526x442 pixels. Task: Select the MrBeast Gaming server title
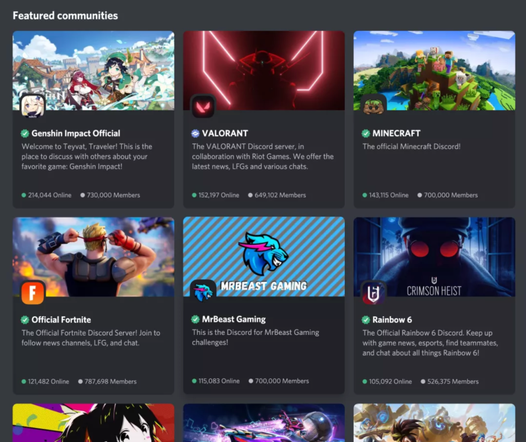point(234,319)
